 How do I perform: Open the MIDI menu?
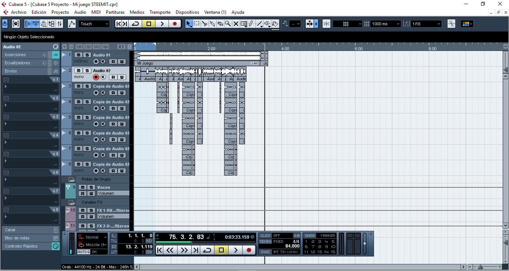pyautogui.click(x=96, y=12)
